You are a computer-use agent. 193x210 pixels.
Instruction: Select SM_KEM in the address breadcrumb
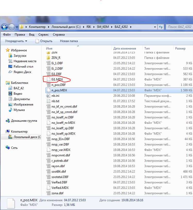tap(103, 27)
